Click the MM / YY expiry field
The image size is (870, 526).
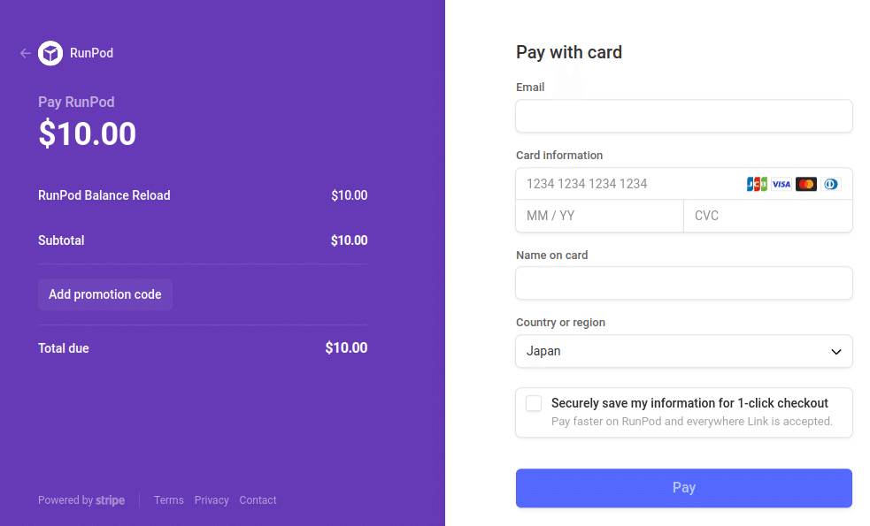point(599,216)
